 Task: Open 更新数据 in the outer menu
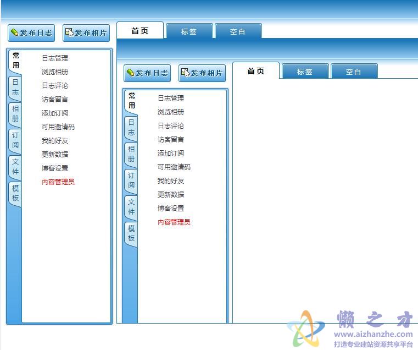pos(55,154)
